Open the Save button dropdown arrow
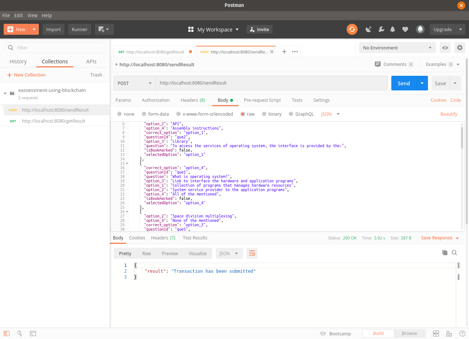The height and width of the screenshot is (339, 469). coord(455,83)
